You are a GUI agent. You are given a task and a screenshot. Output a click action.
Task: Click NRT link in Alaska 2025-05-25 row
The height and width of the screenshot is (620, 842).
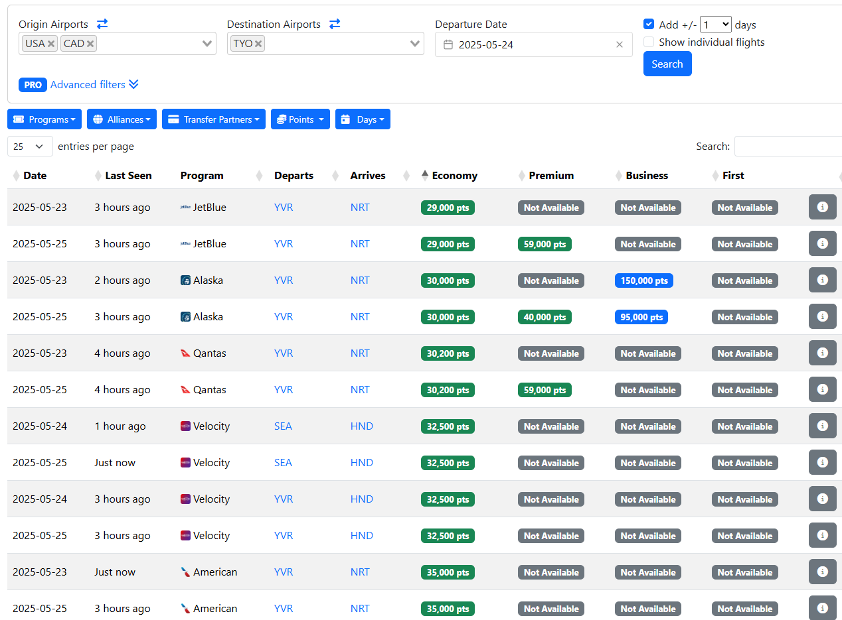click(x=360, y=317)
